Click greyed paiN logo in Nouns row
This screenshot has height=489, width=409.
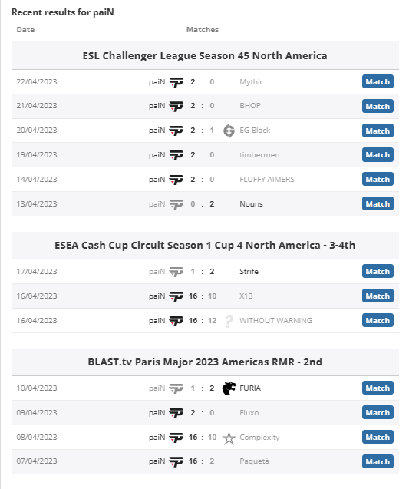(176, 204)
